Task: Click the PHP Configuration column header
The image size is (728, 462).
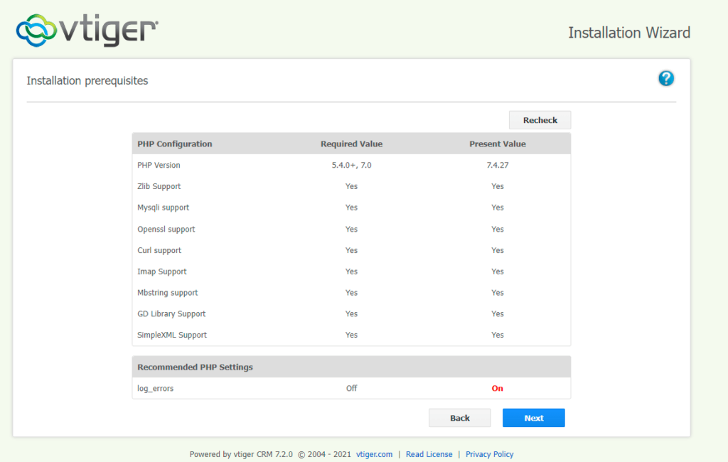Action: pyautogui.click(x=175, y=144)
